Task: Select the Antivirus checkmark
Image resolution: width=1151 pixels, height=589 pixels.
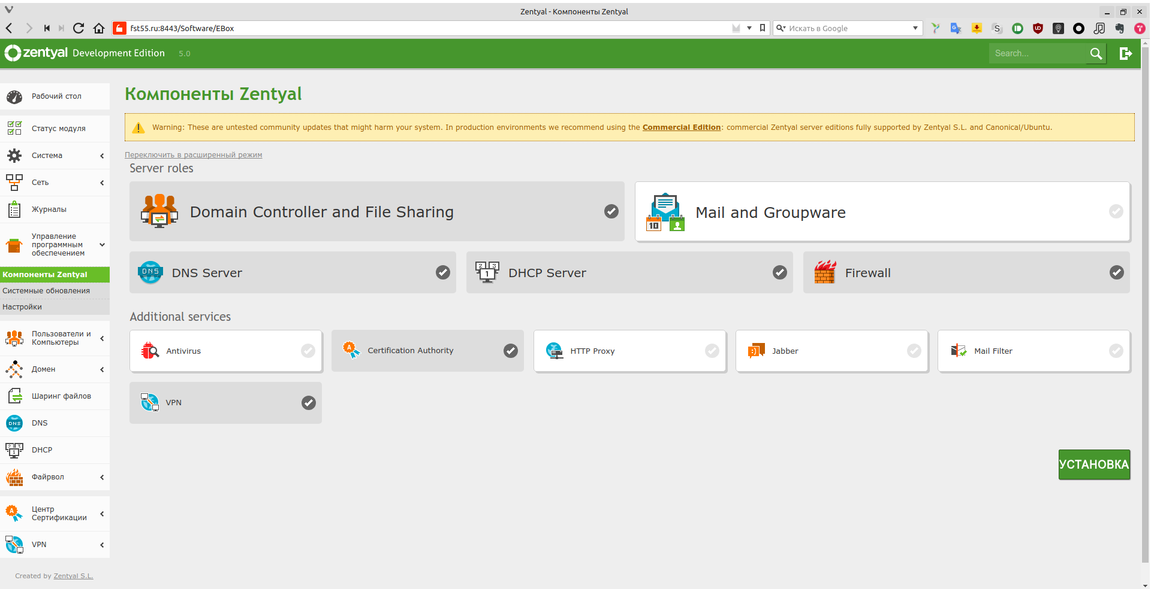Action: (x=308, y=351)
